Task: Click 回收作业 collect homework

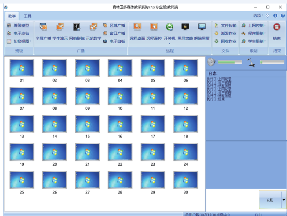Action: tap(226, 41)
